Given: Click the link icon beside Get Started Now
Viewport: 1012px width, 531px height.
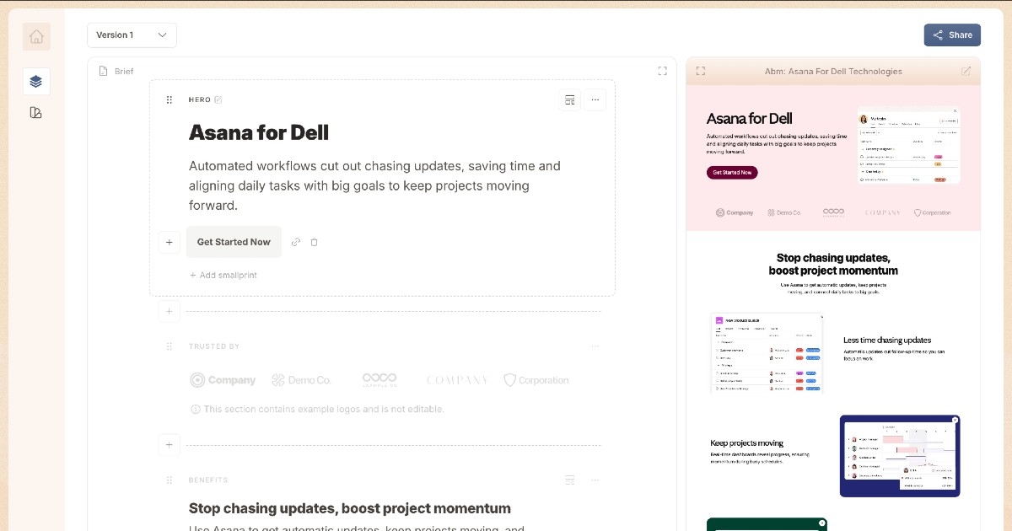Looking at the screenshot, I should (x=296, y=242).
